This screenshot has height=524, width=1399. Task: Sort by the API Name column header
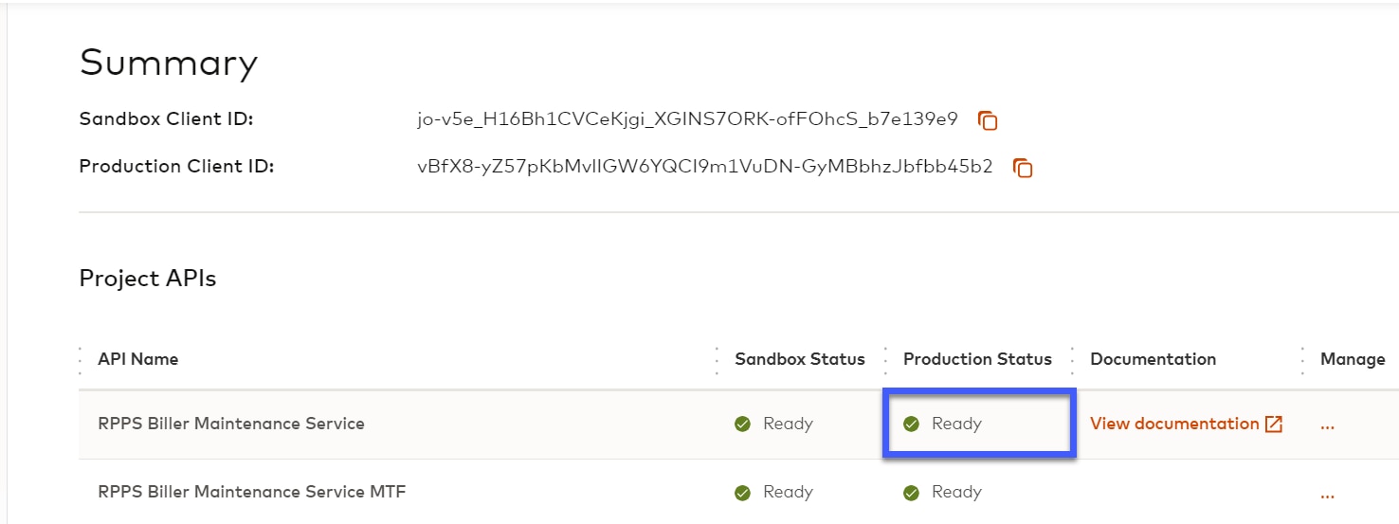pos(138,359)
